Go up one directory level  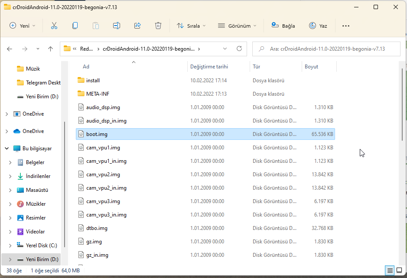(x=50, y=49)
